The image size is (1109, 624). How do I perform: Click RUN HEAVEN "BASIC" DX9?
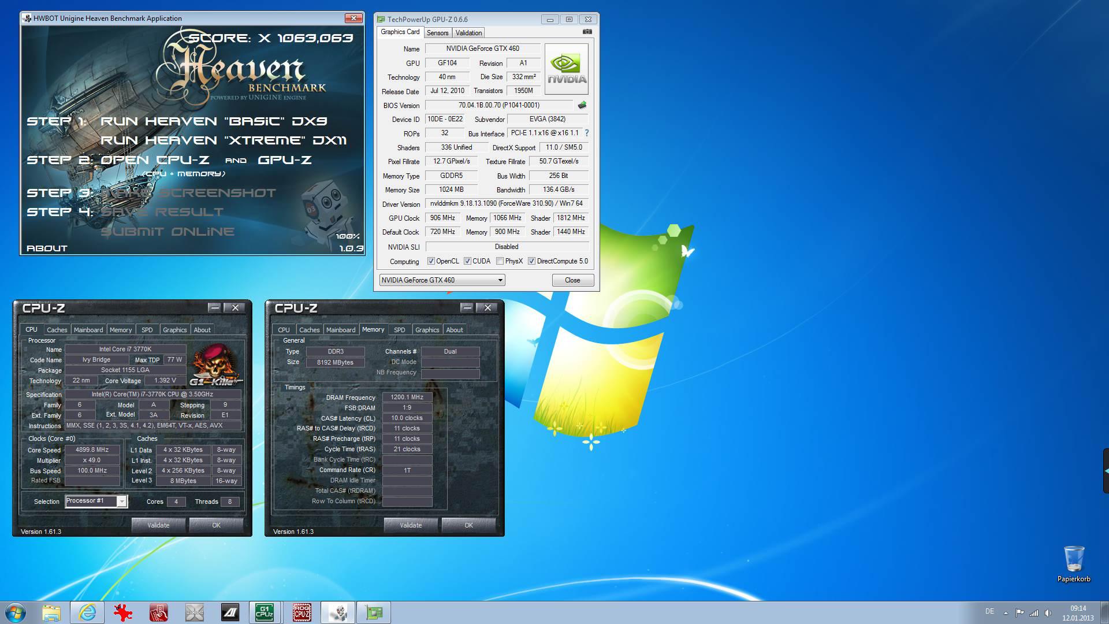[214, 121]
